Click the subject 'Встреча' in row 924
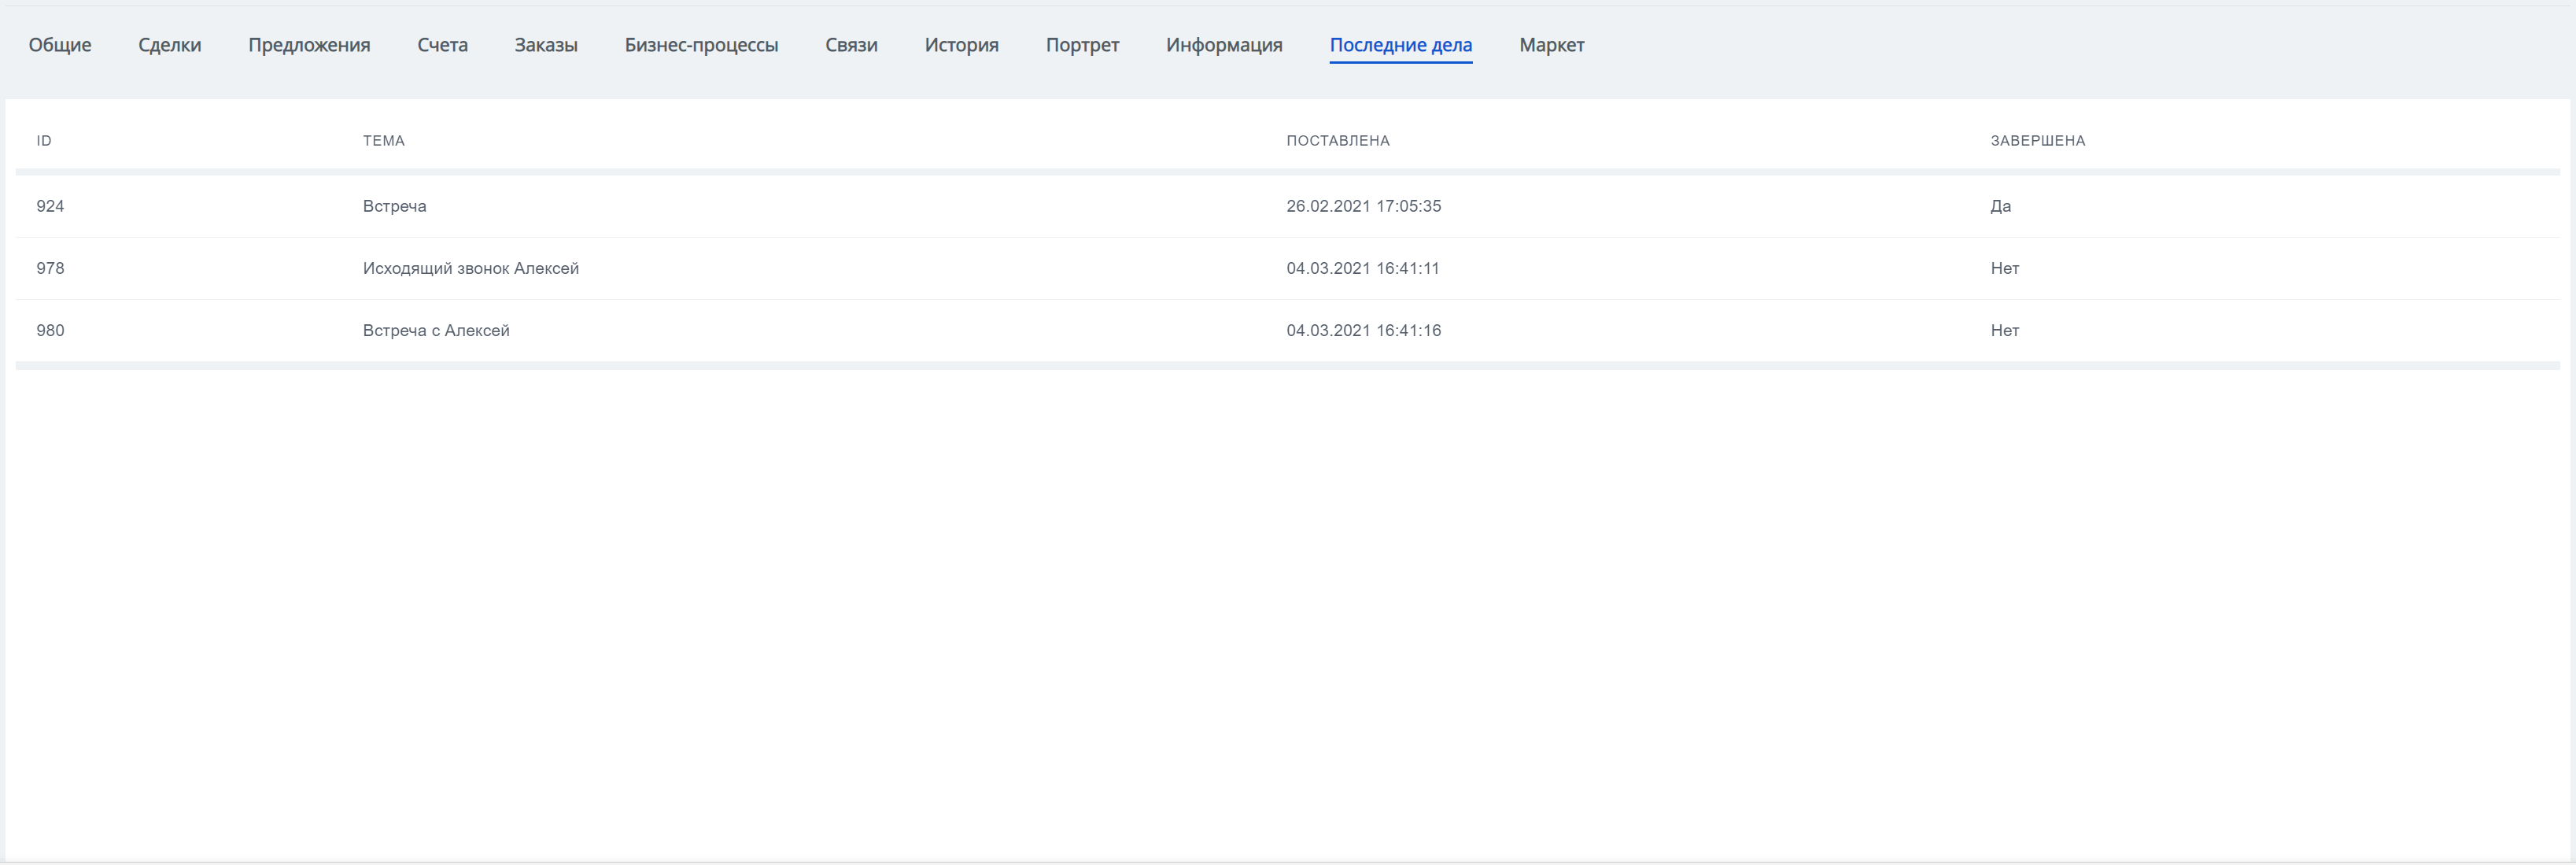2576x865 pixels. 394,206
